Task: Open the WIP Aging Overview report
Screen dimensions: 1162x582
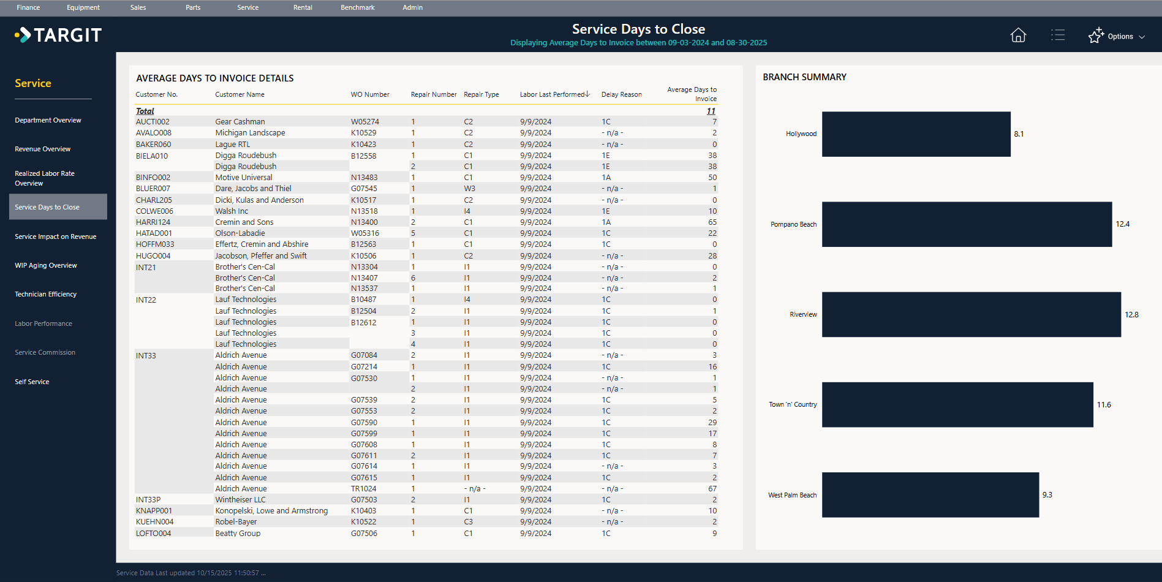Action: click(x=46, y=265)
